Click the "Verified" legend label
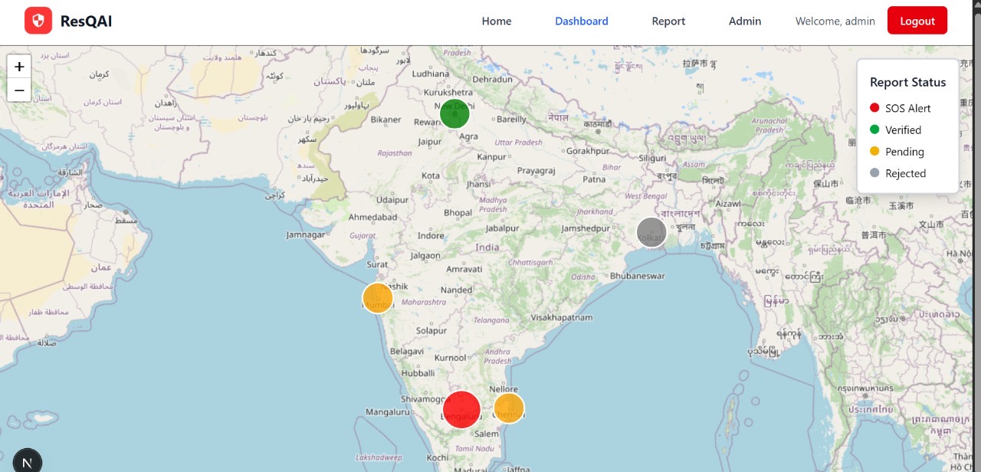The image size is (981, 472). 903,130
